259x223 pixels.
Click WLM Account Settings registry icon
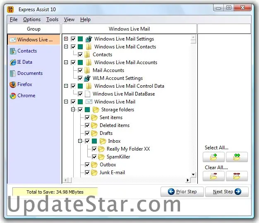point(87,78)
